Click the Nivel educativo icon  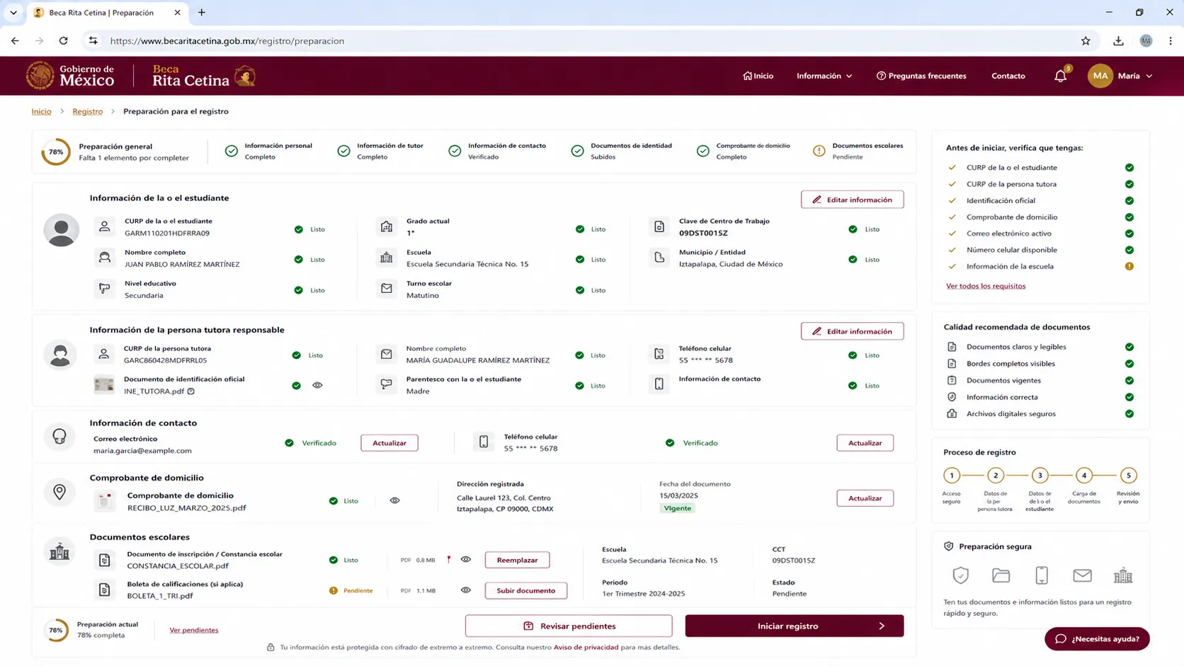[104, 289]
